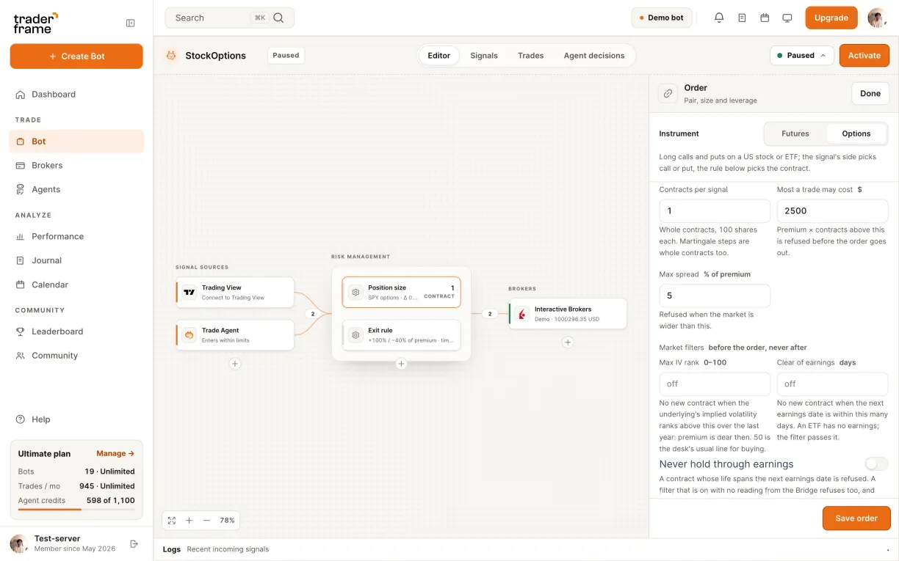Open Leaderboard in the sidebar

[x=76, y=331]
